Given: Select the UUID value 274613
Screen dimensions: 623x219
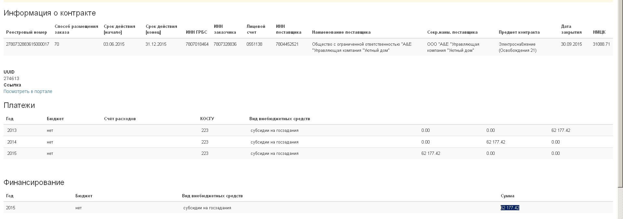Looking at the screenshot, I should [11, 78].
